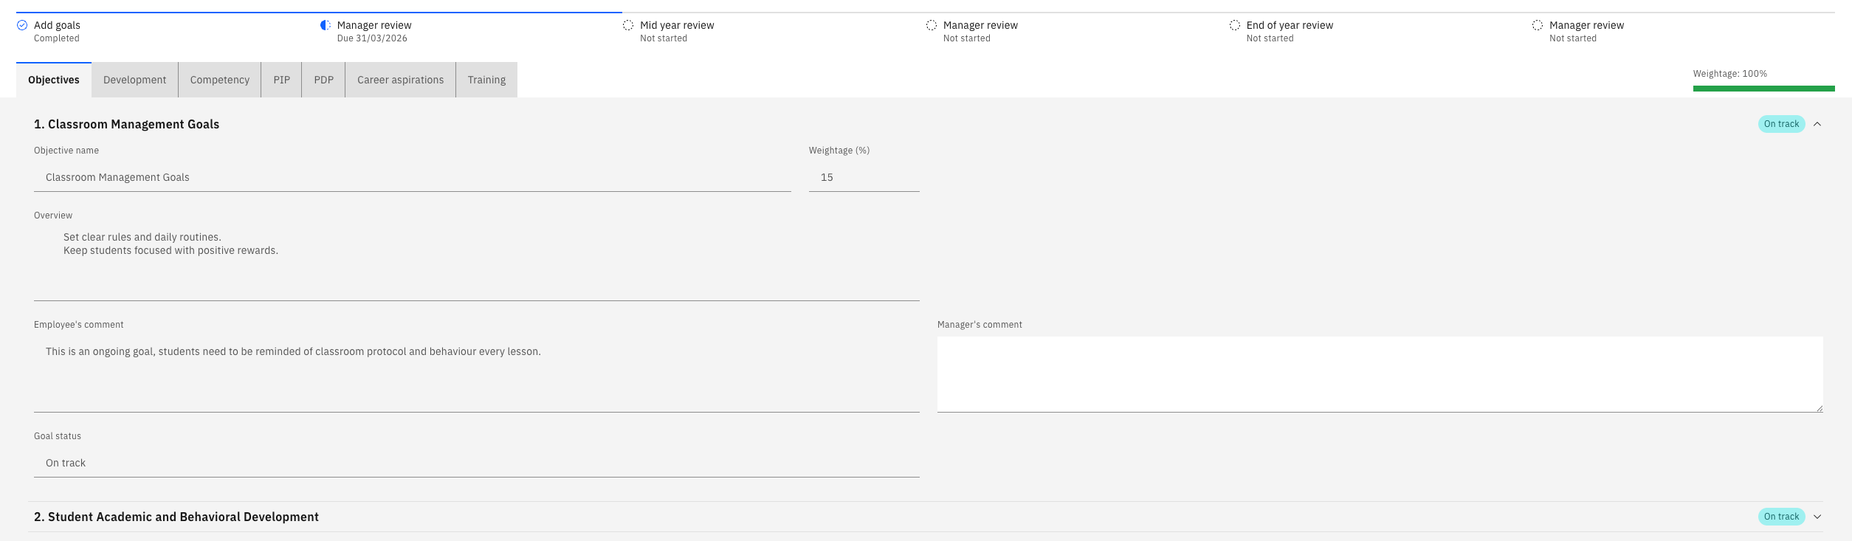Open the Career aspirations tab
This screenshot has height=541, width=1852.
coord(401,80)
